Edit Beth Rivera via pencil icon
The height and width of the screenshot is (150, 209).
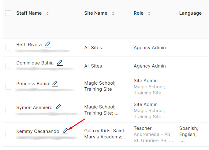pyautogui.click(x=48, y=44)
